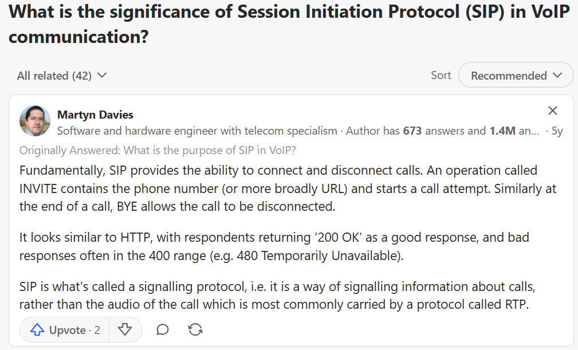Click the chevron inside the Recommended button
Screen dimensions: 578x350
pyautogui.click(x=557, y=76)
